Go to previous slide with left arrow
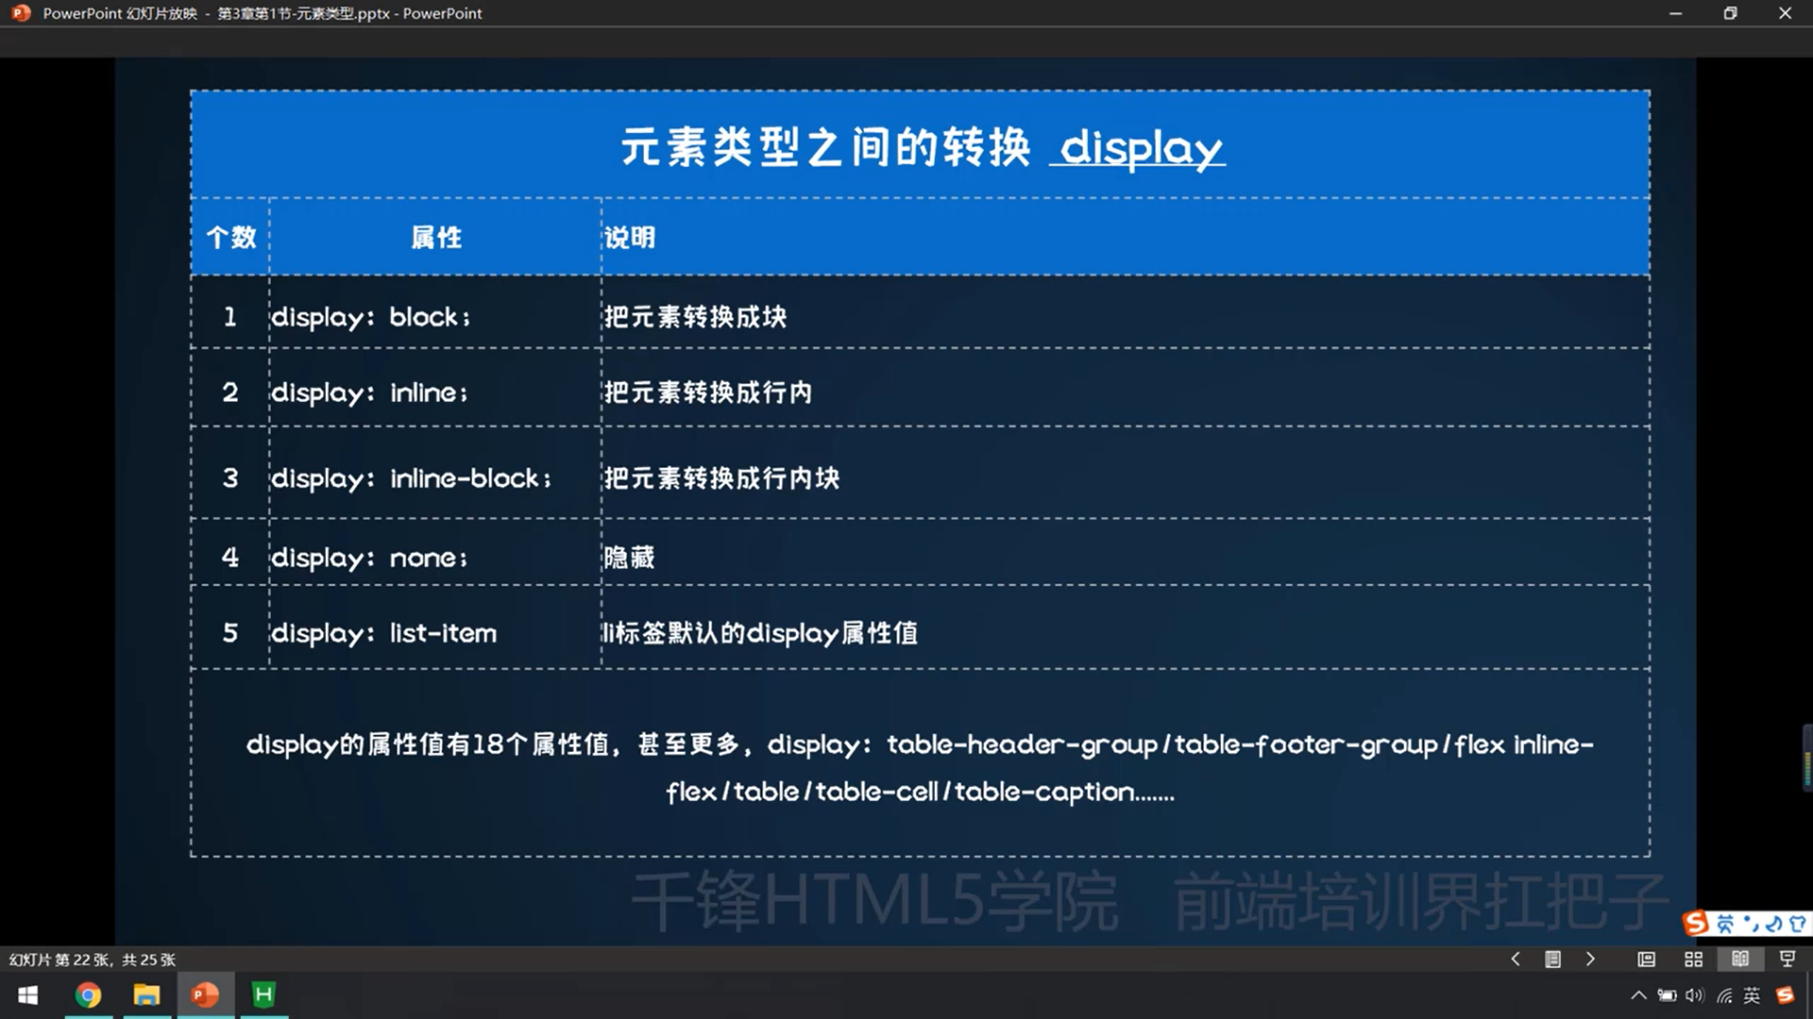Viewport: 1813px width, 1019px height. pyautogui.click(x=1516, y=959)
